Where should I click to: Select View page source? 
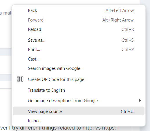click(x=79, y=111)
